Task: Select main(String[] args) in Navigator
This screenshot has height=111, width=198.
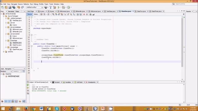Action: click(13, 76)
